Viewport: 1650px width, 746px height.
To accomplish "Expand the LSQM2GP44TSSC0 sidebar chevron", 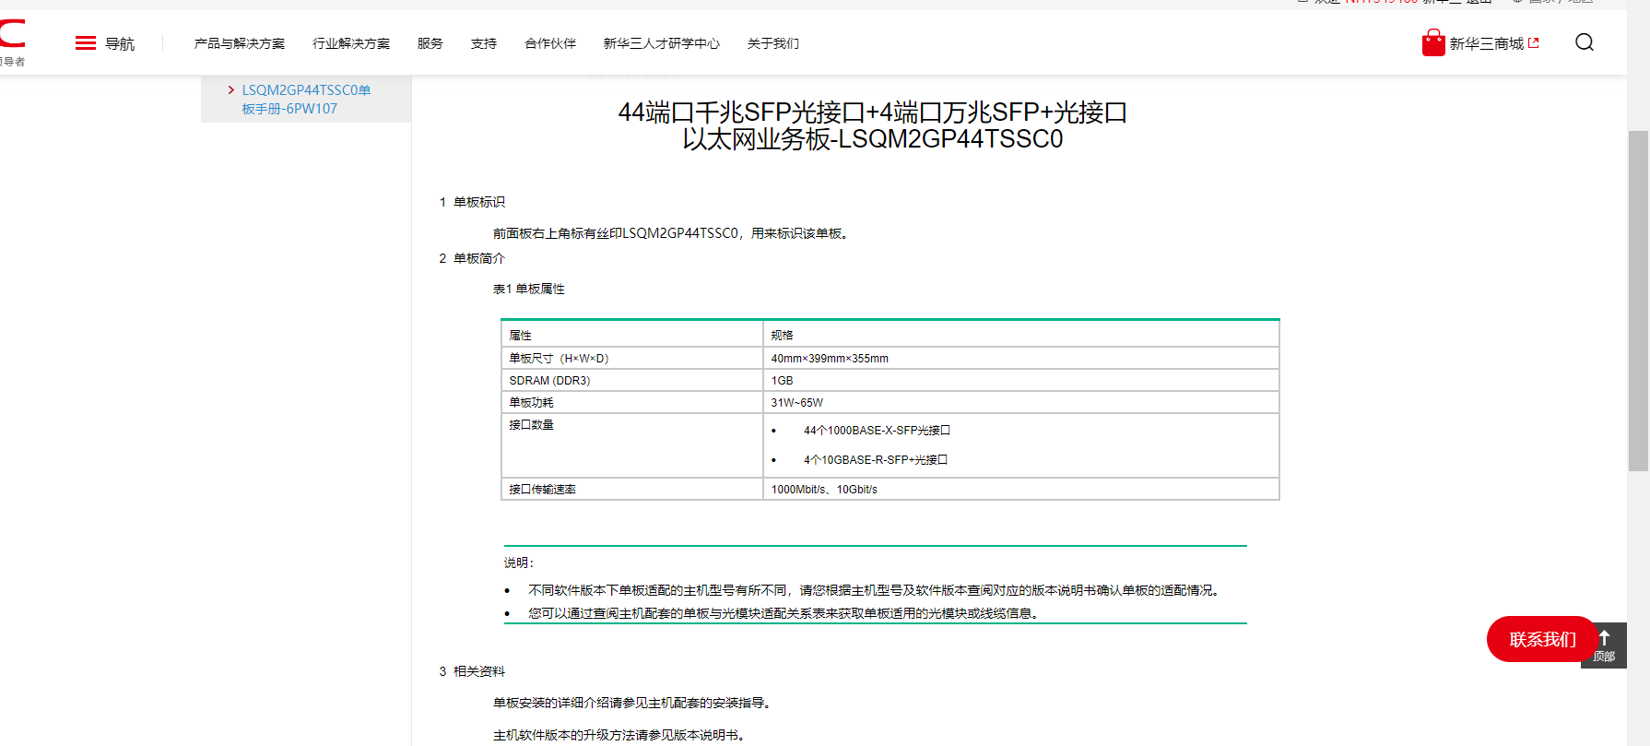I will [231, 89].
